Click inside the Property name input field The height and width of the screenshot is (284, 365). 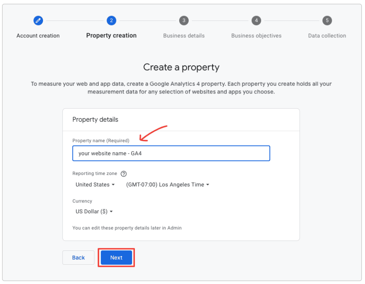point(171,153)
